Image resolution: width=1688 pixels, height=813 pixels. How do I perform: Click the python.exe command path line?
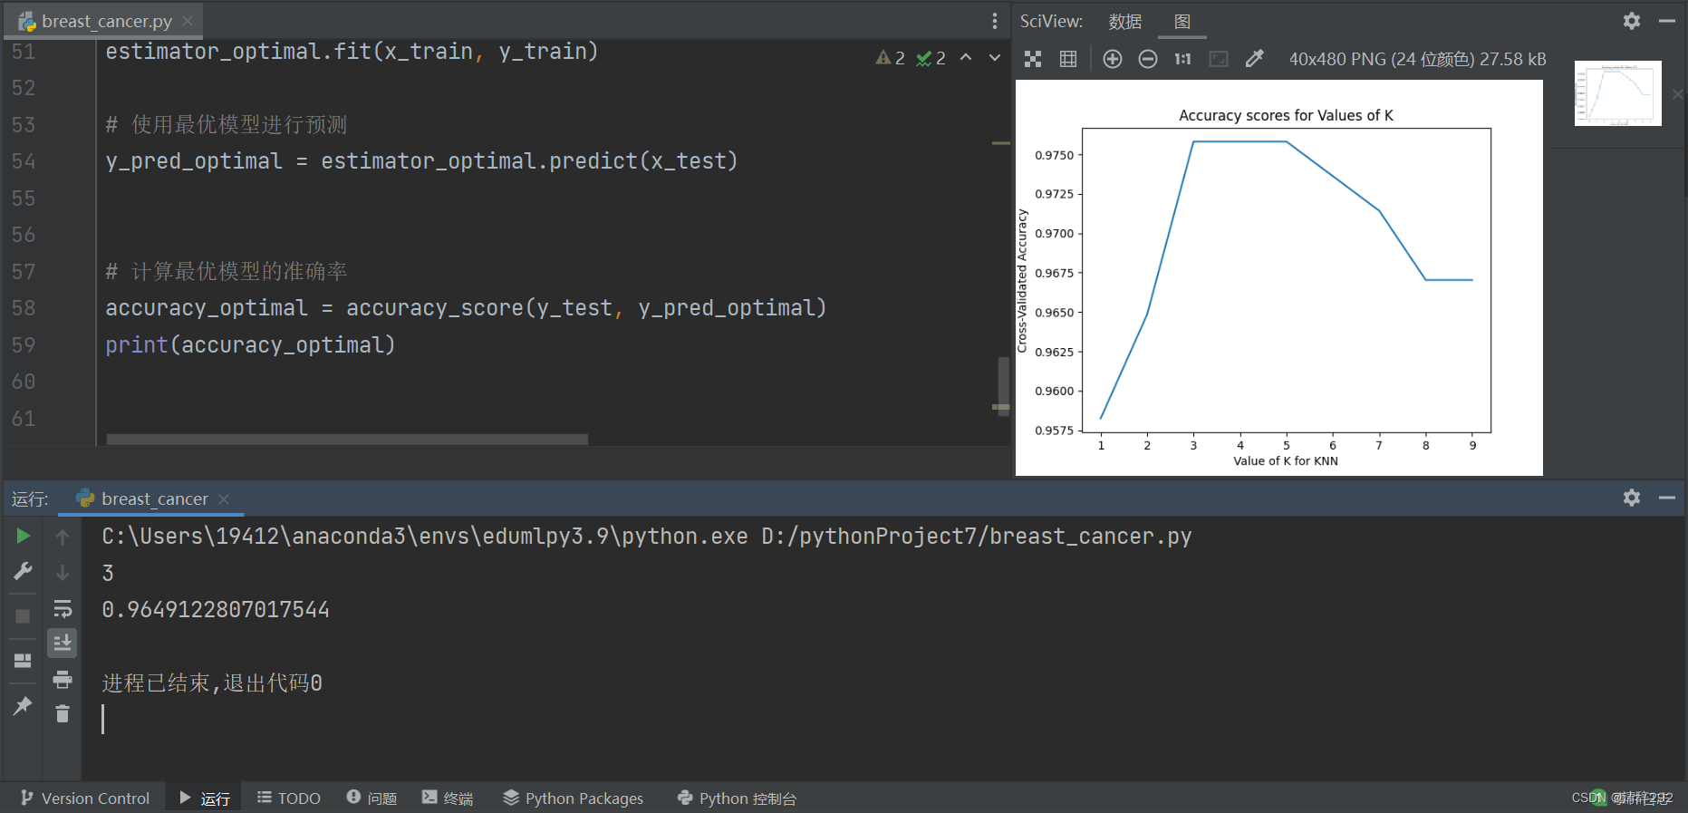tap(647, 537)
